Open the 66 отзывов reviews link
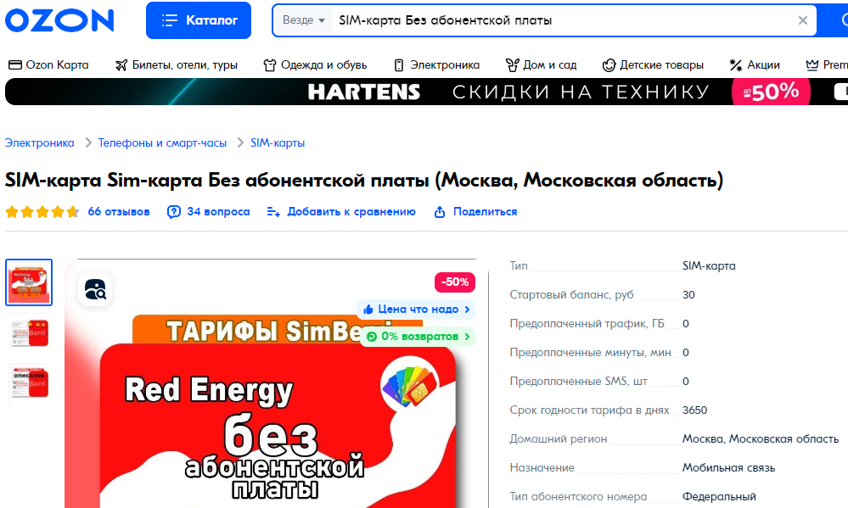This screenshot has width=848, height=508. pyautogui.click(x=119, y=211)
